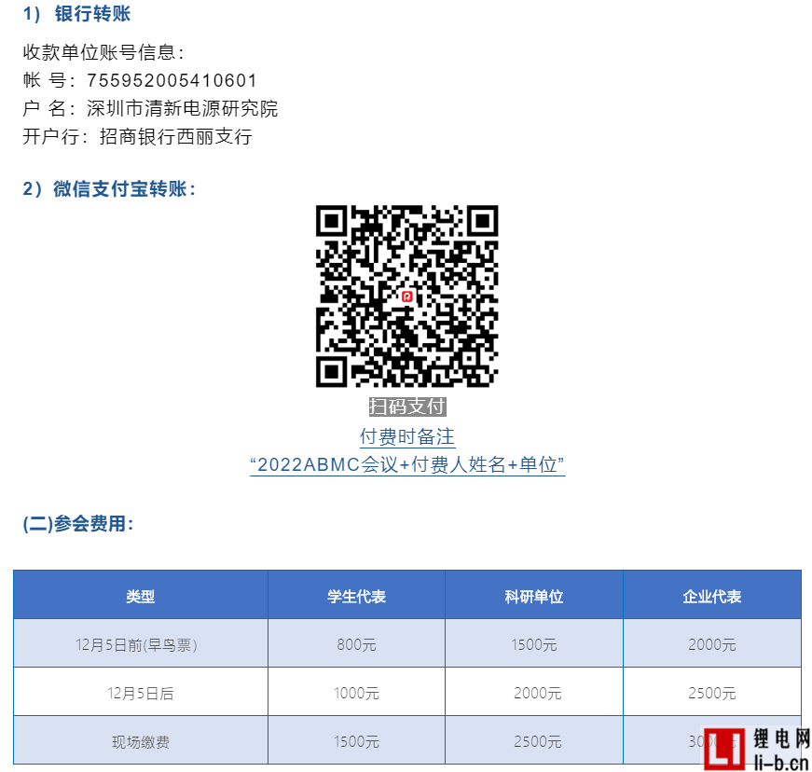This screenshot has height=772, width=812.
Task: Click the QR code payment image
Action: 407,296
